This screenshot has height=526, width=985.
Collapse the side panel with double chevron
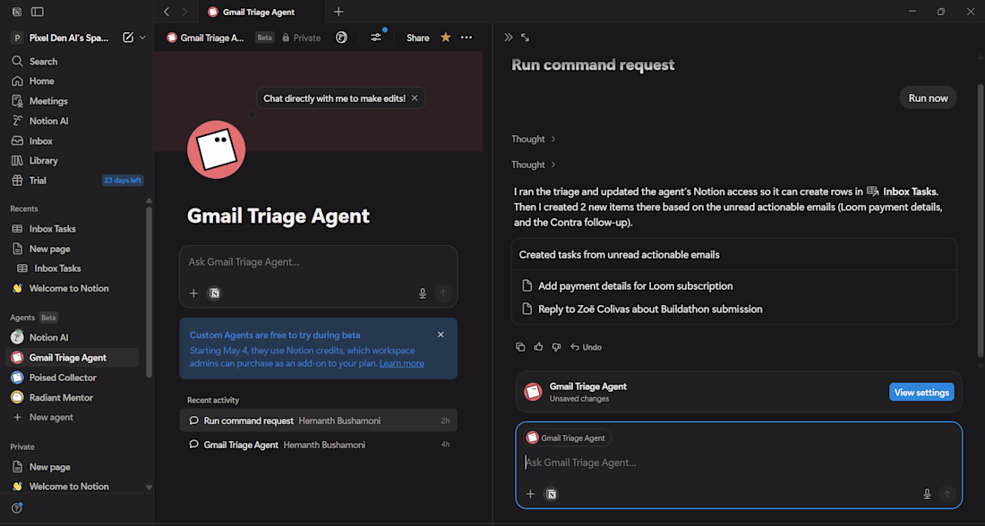pos(509,38)
